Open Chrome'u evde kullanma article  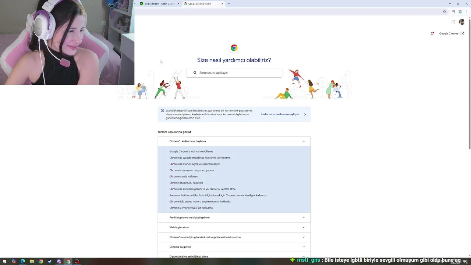[x=184, y=177]
